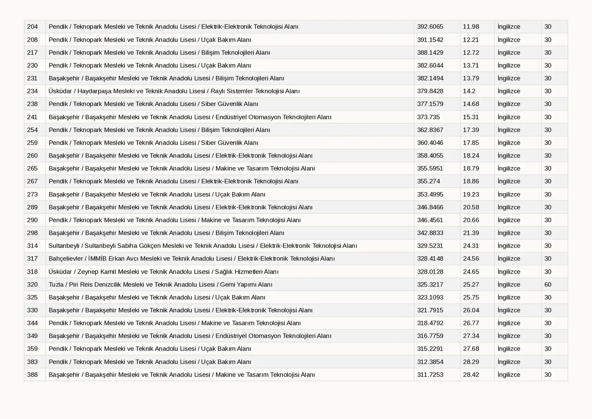
Task: Click Bahçelievler İMMİB Erkan Avcı entry
Action: pyautogui.click(x=191, y=259)
